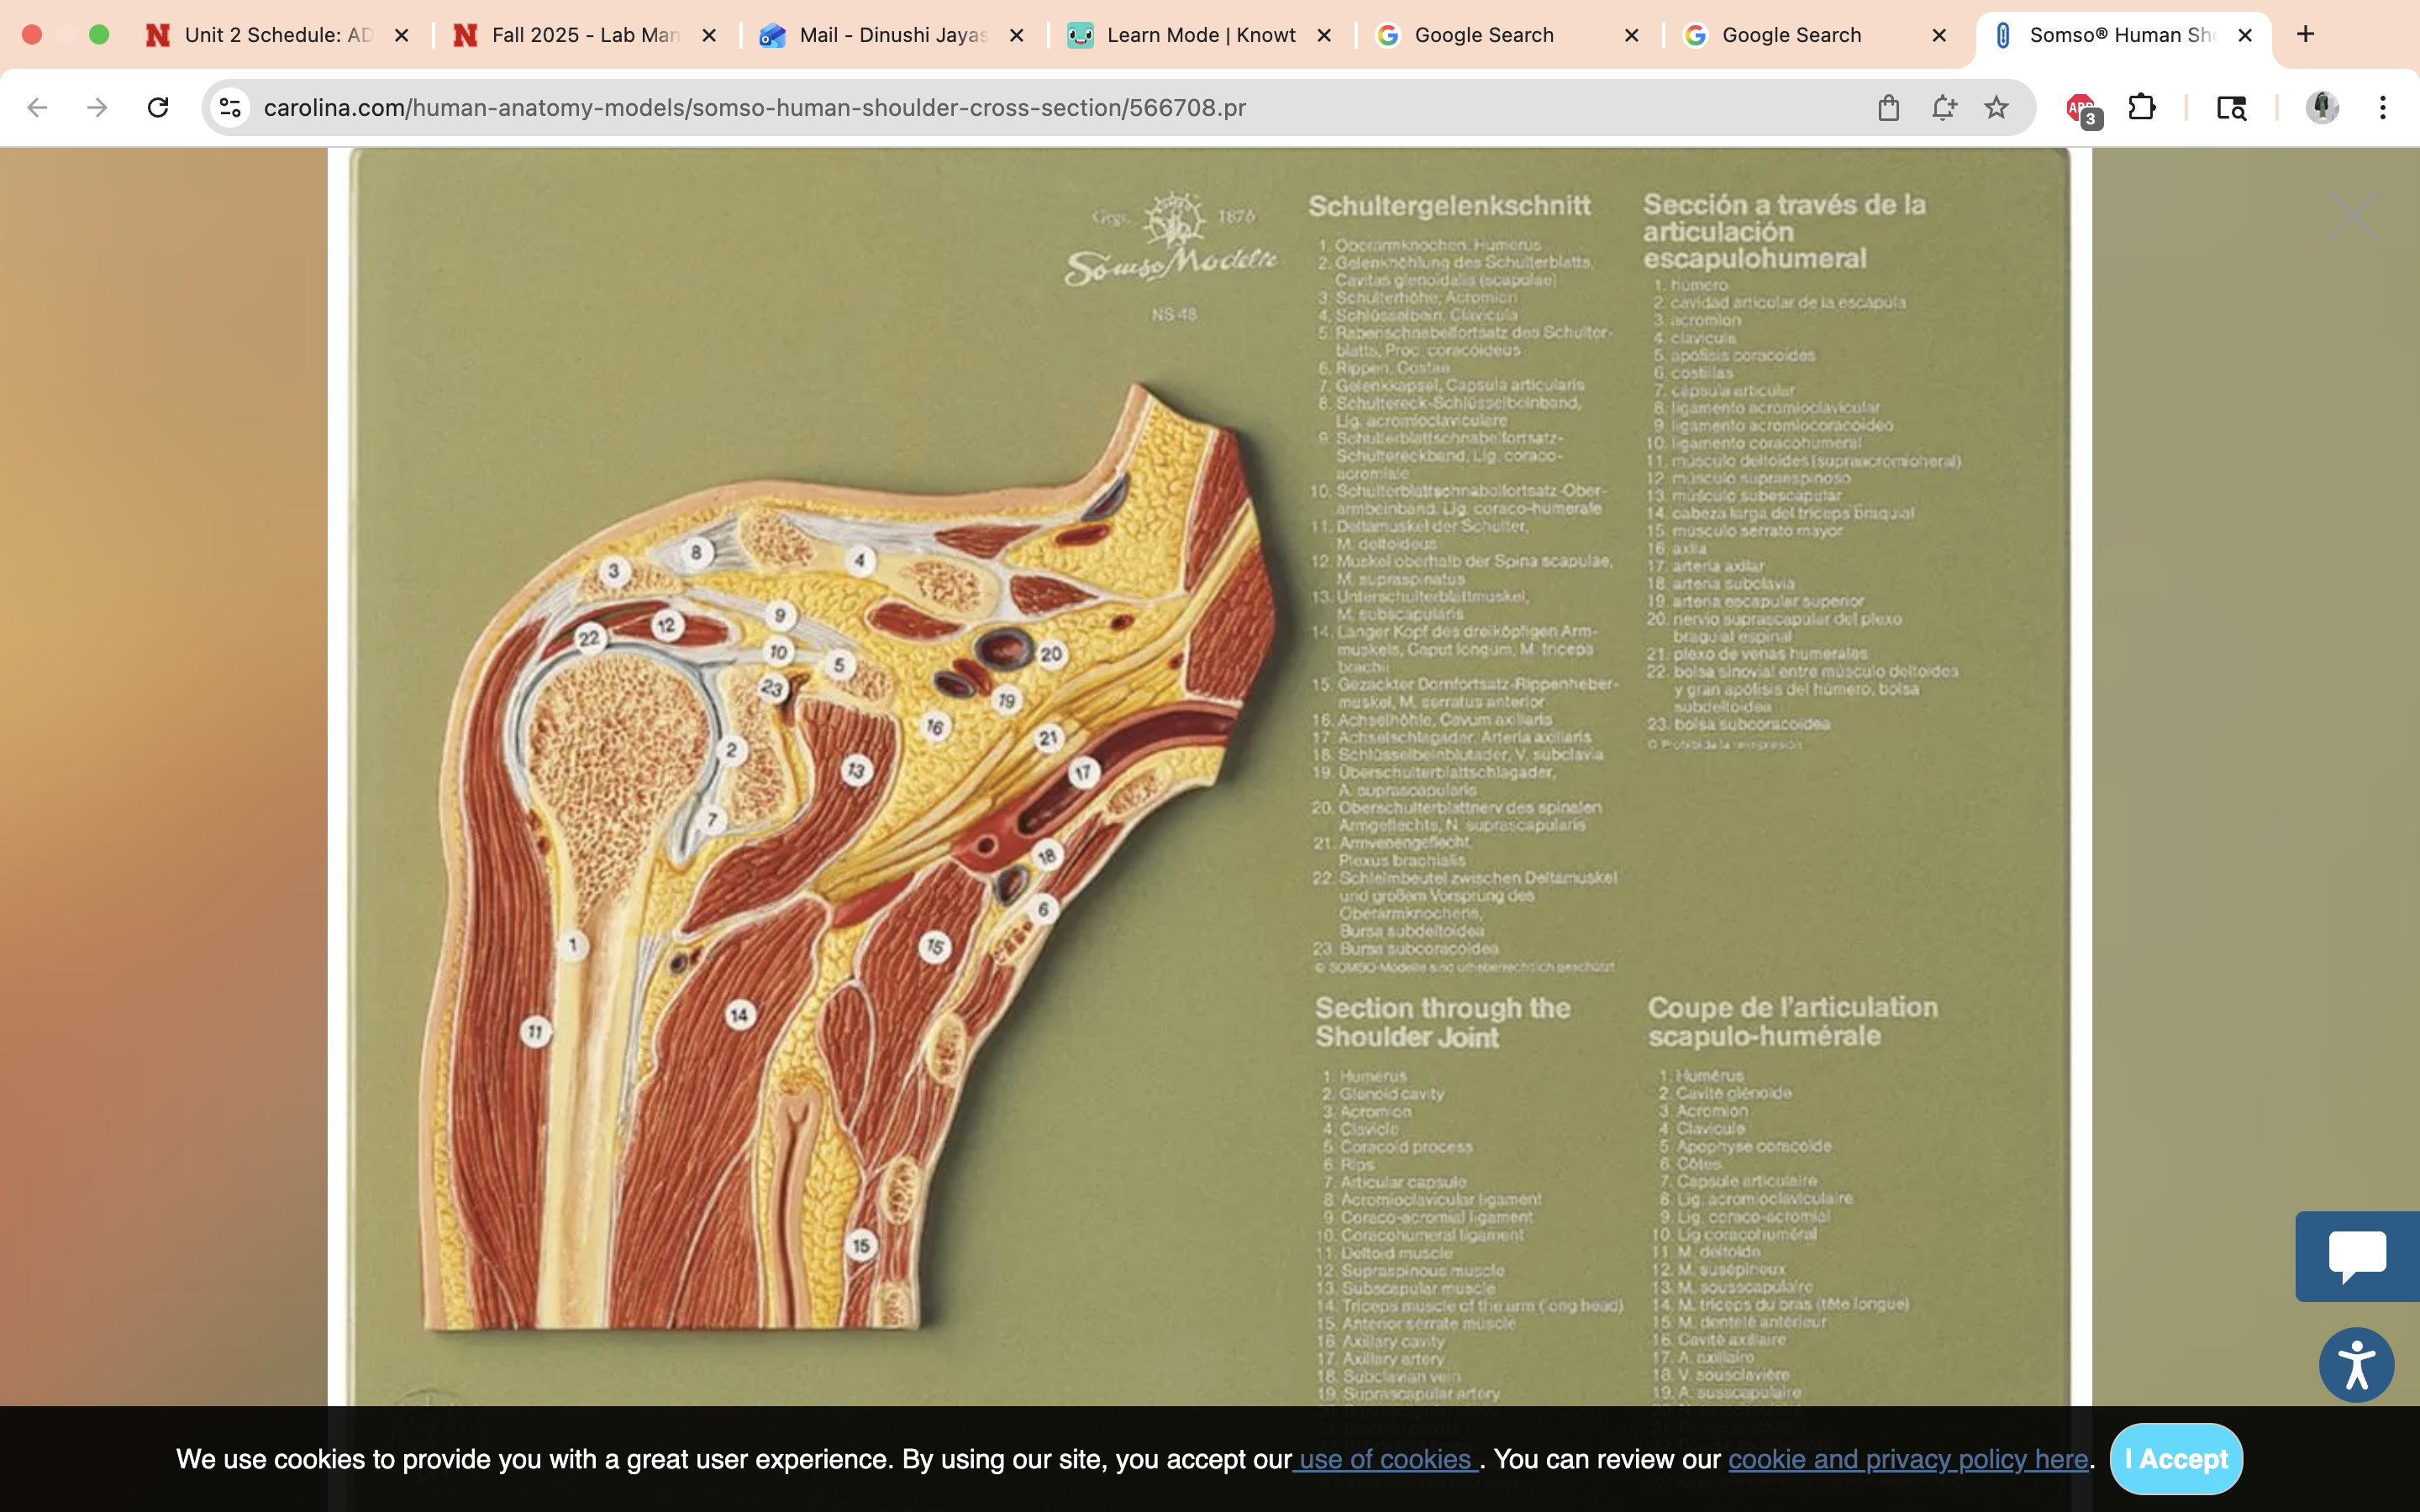This screenshot has height=1512, width=2420.
Task: Click the user profile avatar
Action: 2322,107
